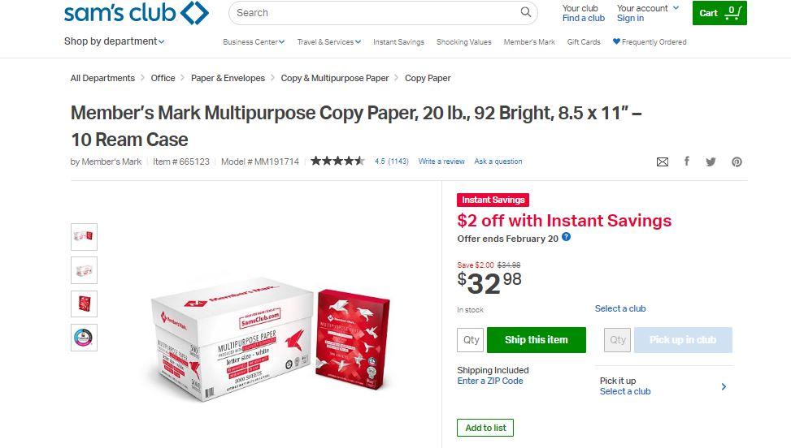
Task: Click Ship this item button
Action: pos(537,340)
